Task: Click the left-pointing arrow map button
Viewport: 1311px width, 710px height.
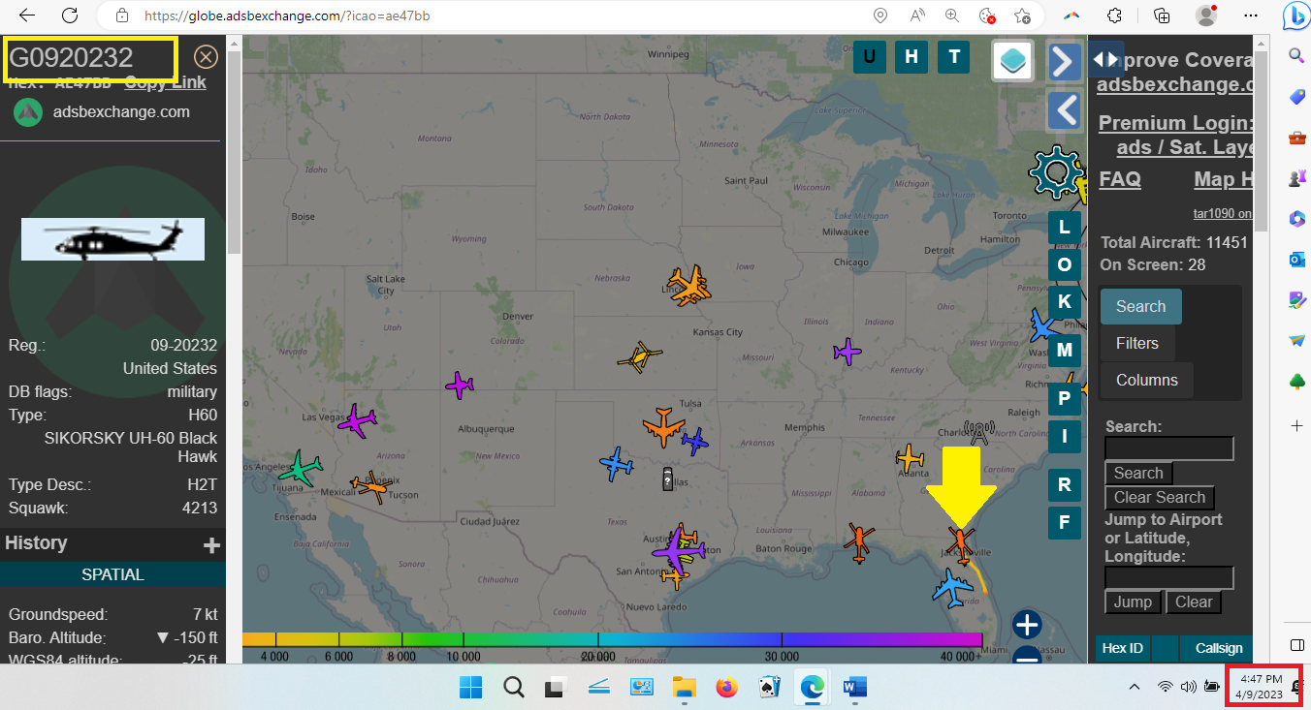Action: (1064, 110)
